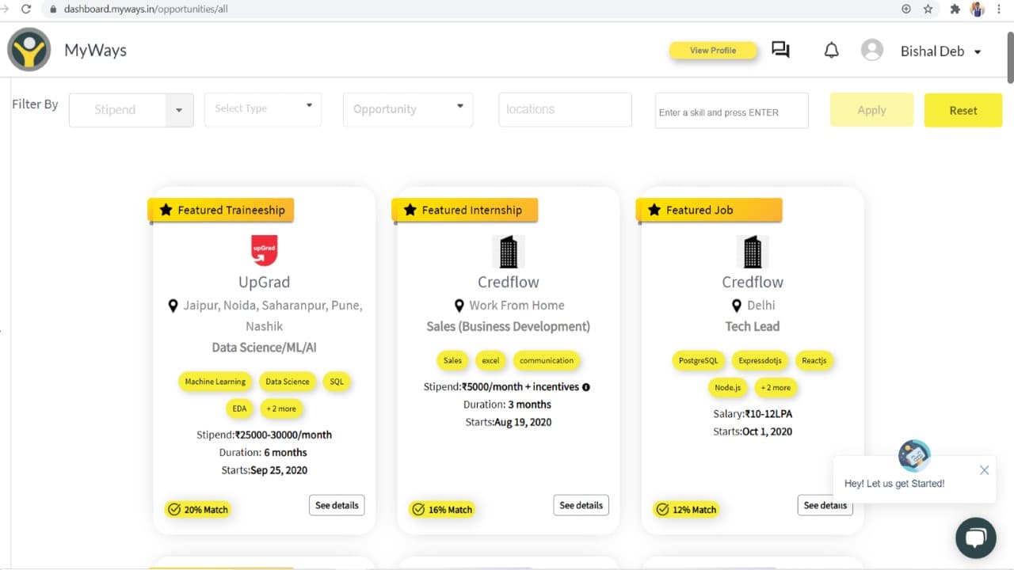Click the Expressdotjs skill tag

click(x=760, y=360)
